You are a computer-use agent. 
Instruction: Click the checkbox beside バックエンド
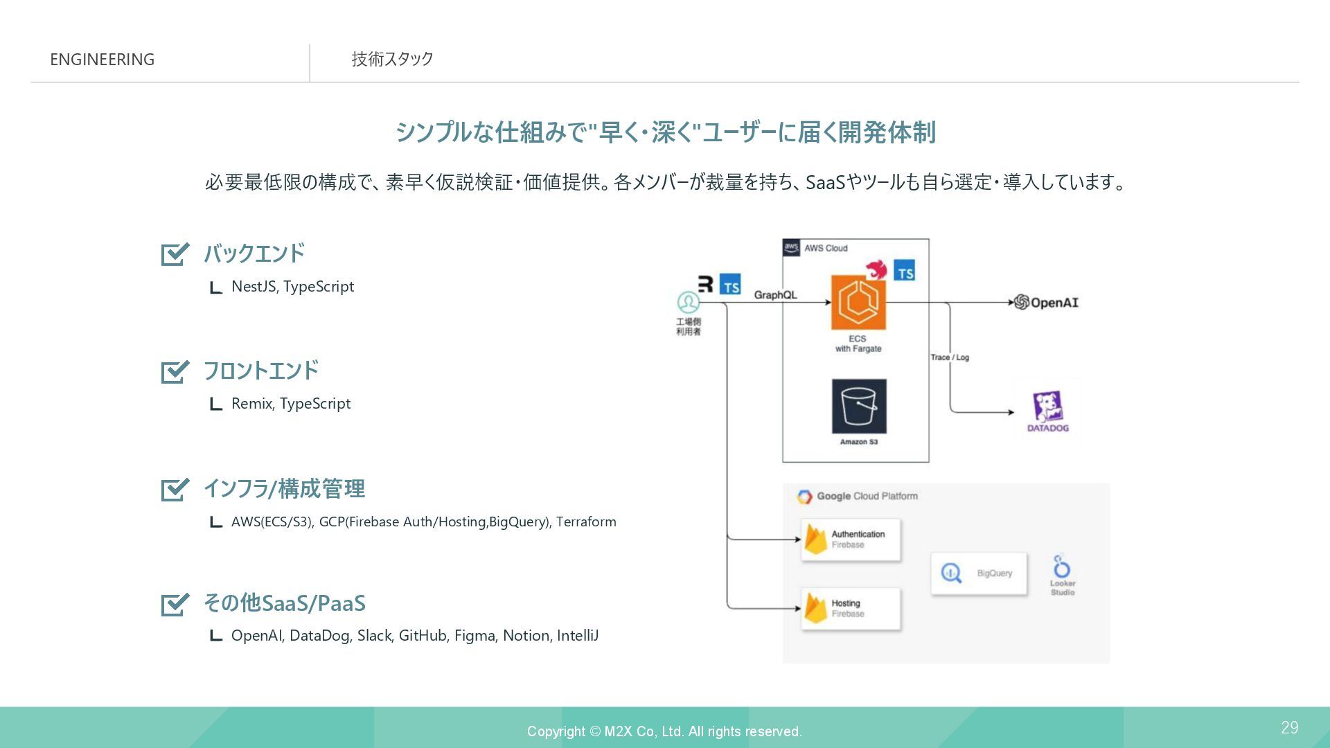tap(175, 254)
